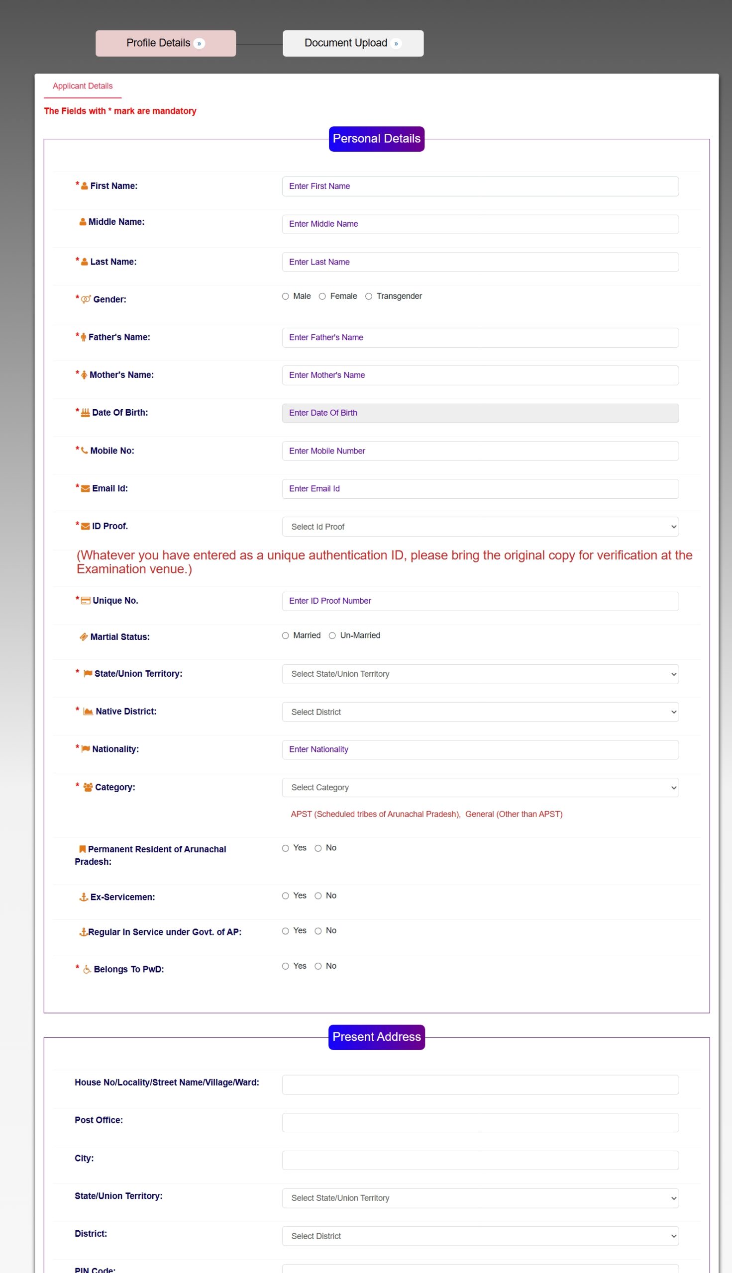This screenshot has height=1273, width=732.
Task: Select No for Belongs To PwD
Action: point(318,966)
